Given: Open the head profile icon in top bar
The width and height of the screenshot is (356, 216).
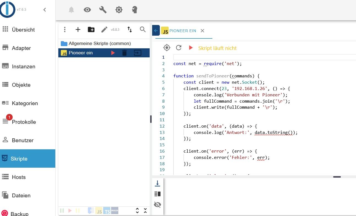Looking at the screenshot, I should tap(135, 10).
